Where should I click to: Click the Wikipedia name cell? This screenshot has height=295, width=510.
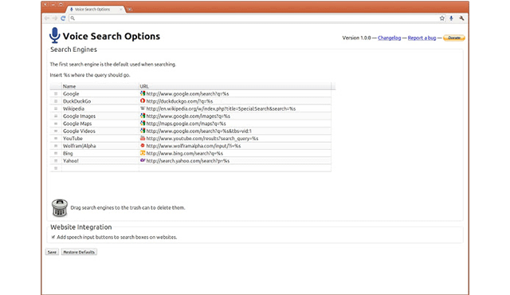[100, 108]
